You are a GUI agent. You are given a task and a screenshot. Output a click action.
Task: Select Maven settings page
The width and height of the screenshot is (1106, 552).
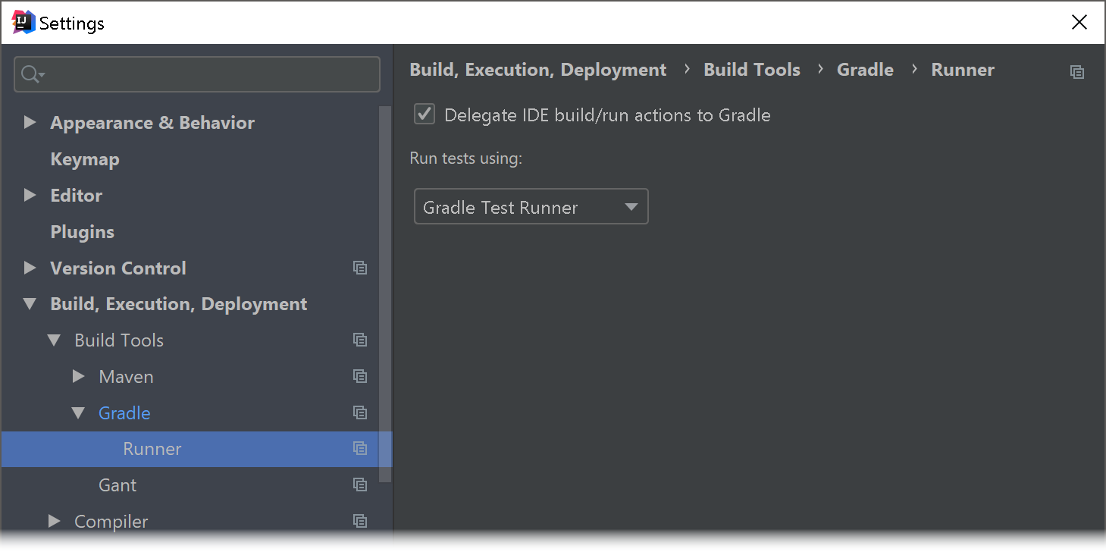[x=126, y=377]
